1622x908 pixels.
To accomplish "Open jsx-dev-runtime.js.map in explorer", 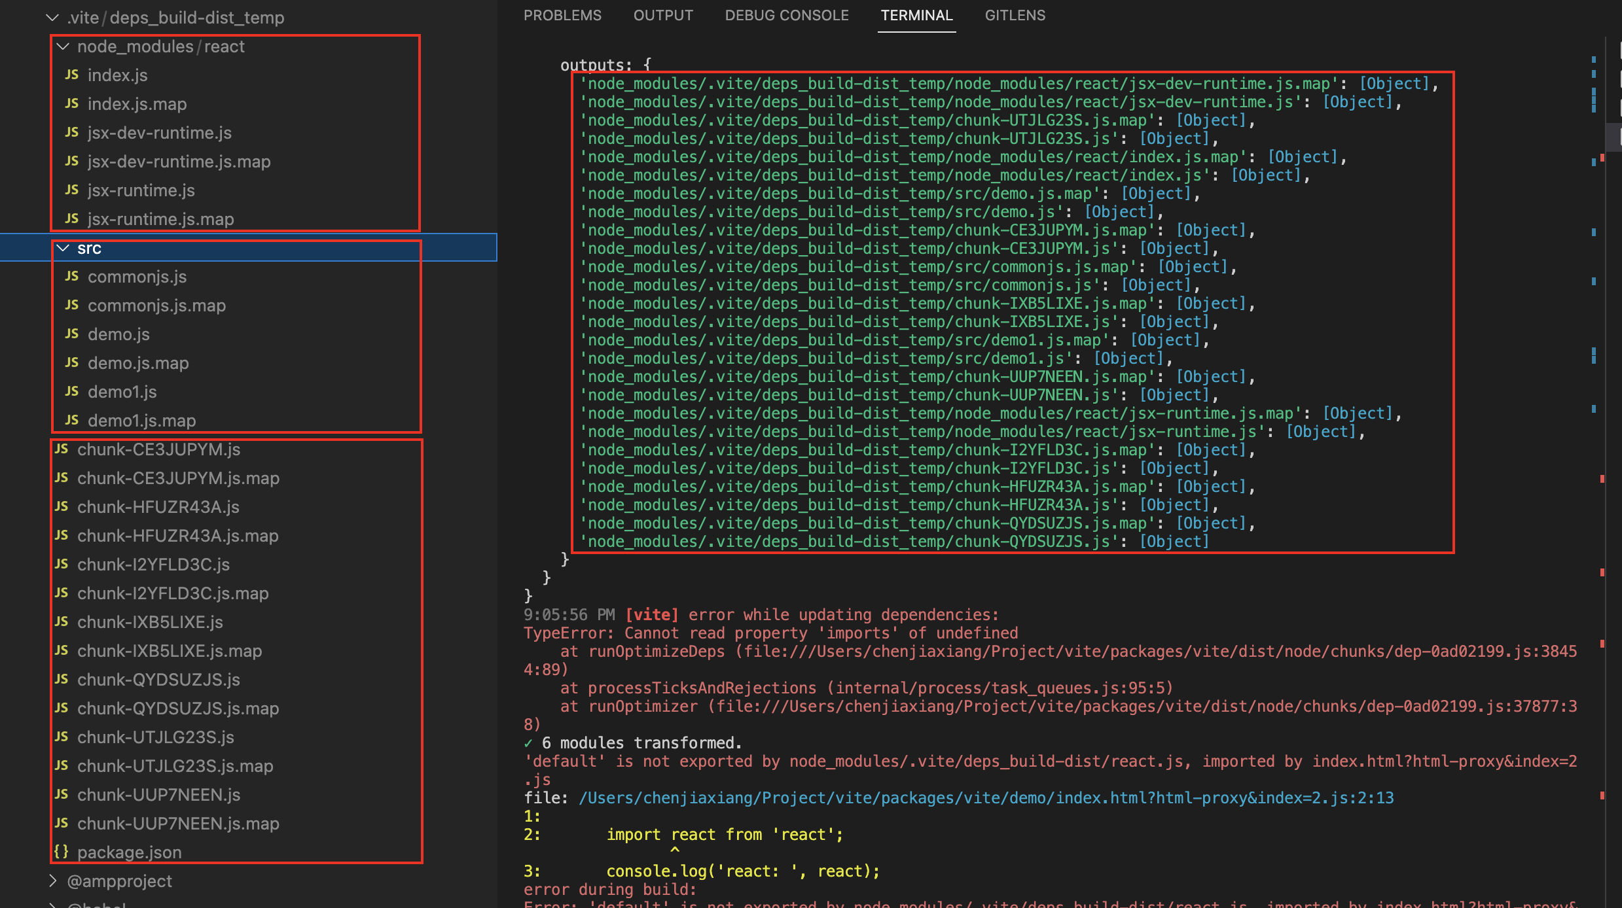I will point(179,161).
